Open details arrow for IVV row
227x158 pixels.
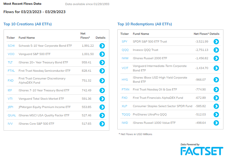pyautogui.click(x=102, y=124)
